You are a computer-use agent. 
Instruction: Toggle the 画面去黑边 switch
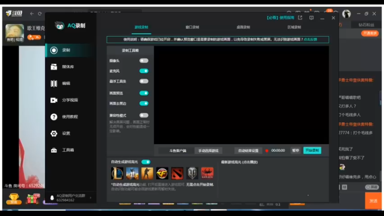144,103
